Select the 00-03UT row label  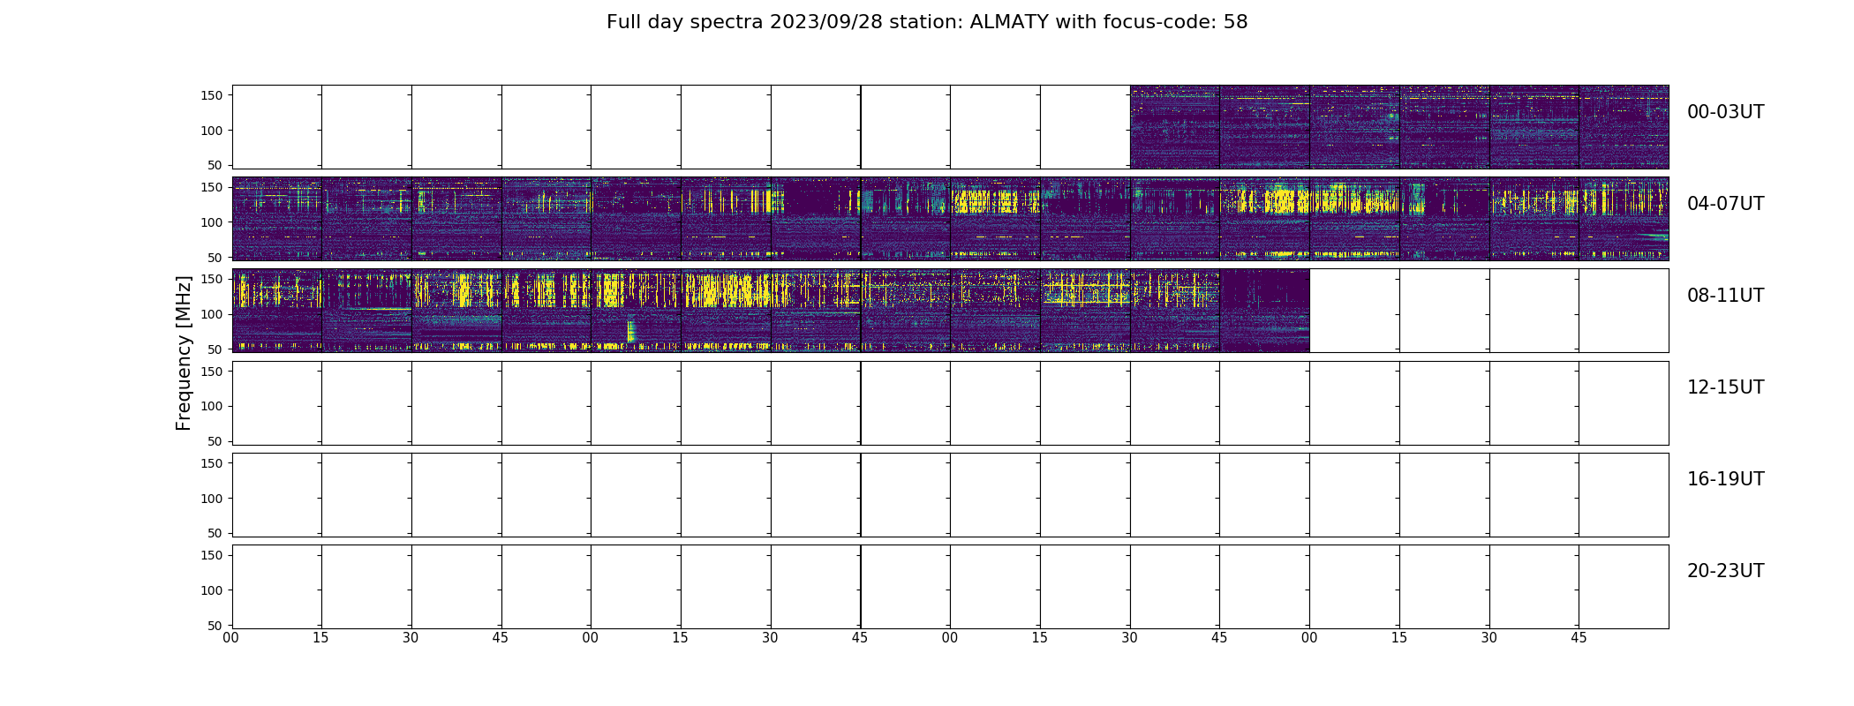click(x=1725, y=112)
